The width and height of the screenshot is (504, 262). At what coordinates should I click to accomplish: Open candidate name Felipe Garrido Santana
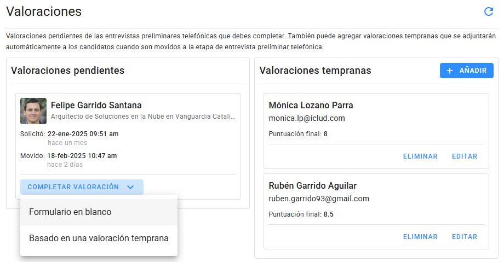pyautogui.click(x=96, y=105)
